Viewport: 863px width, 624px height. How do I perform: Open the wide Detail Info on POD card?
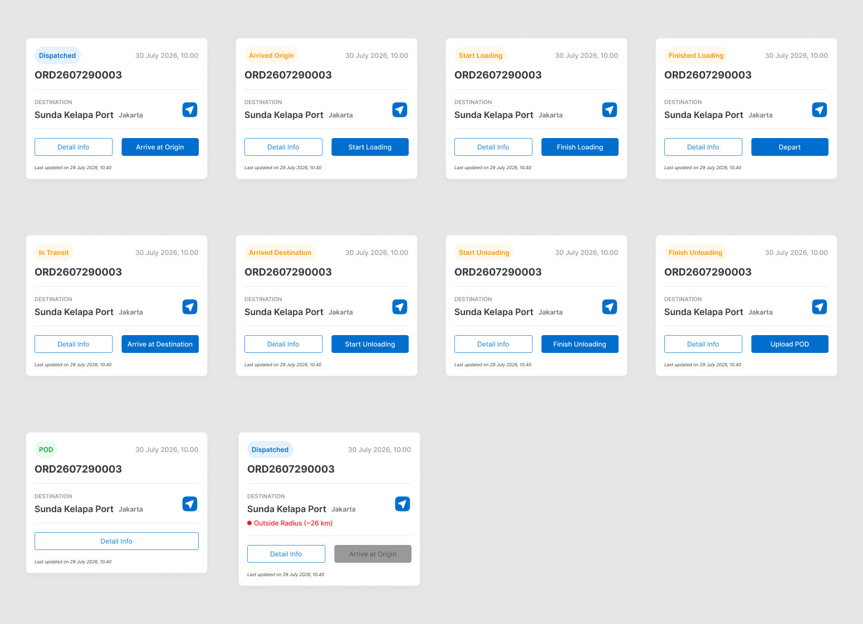tap(116, 541)
